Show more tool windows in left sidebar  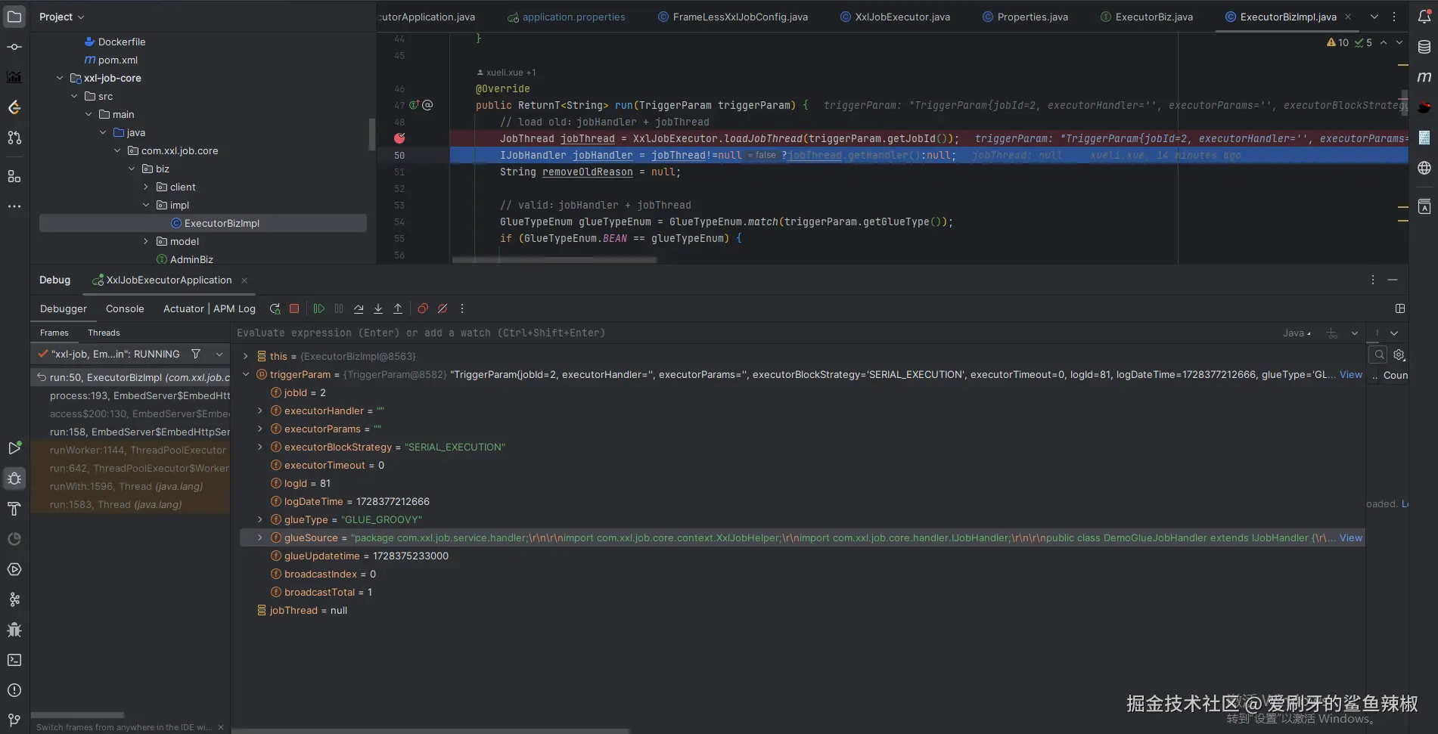point(14,206)
